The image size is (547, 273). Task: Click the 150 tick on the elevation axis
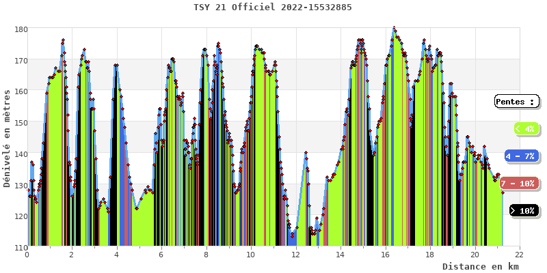click(x=21, y=123)
